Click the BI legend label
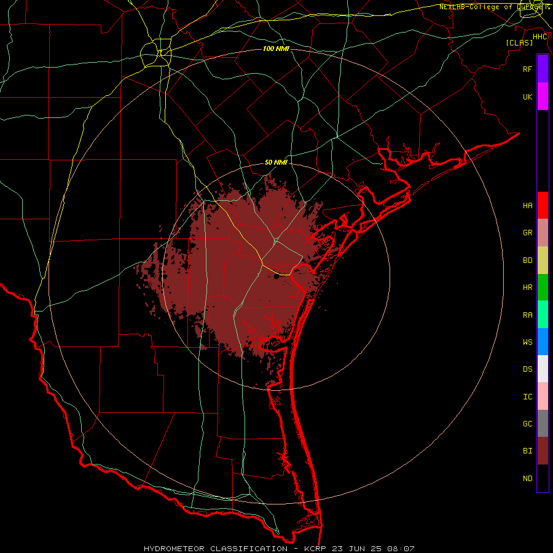The width and height of the screenshot is (553, 553). [x=527, y=451]
